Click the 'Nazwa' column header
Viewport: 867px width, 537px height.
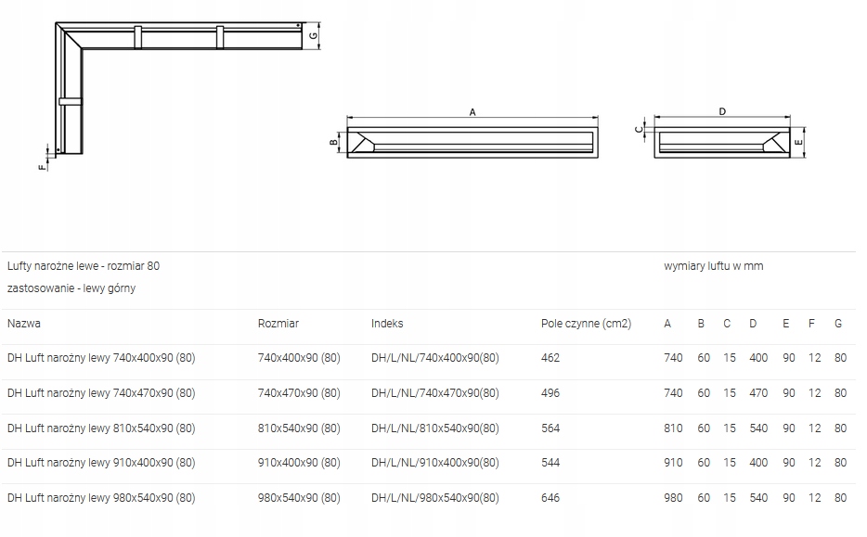24,324
